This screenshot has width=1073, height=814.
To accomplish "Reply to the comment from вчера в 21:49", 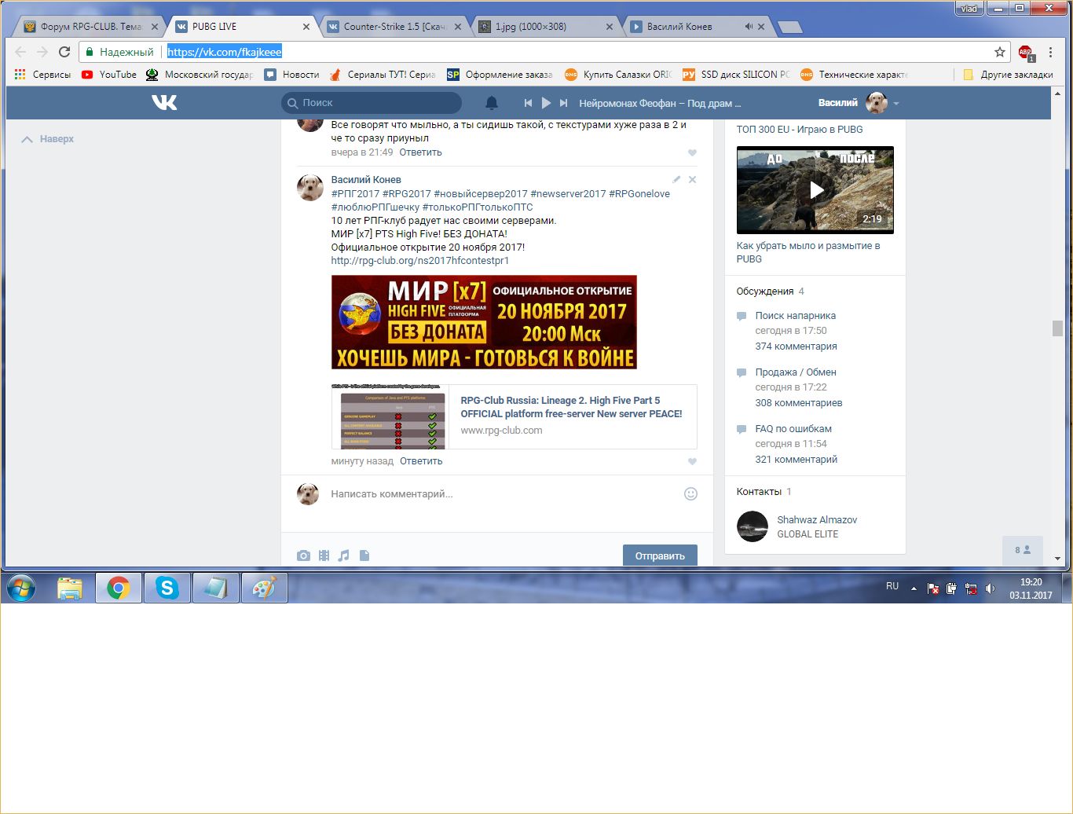I will coord(420,152).
